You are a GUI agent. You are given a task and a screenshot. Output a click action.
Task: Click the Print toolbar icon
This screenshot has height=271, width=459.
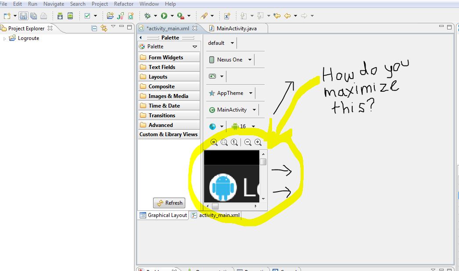pyautogui.click(x=43, y=16)
